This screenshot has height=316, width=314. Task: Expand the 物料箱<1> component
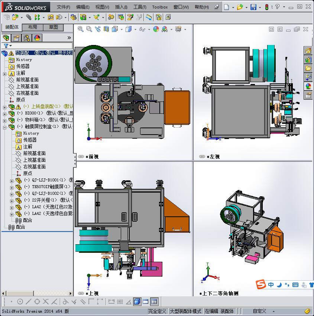tap(4, 121)
